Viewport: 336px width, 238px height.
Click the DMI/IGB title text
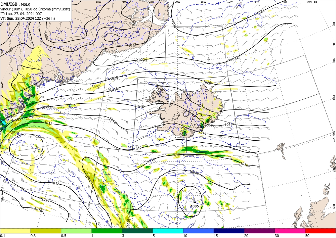pyautogui.click(x=9, y=4)
